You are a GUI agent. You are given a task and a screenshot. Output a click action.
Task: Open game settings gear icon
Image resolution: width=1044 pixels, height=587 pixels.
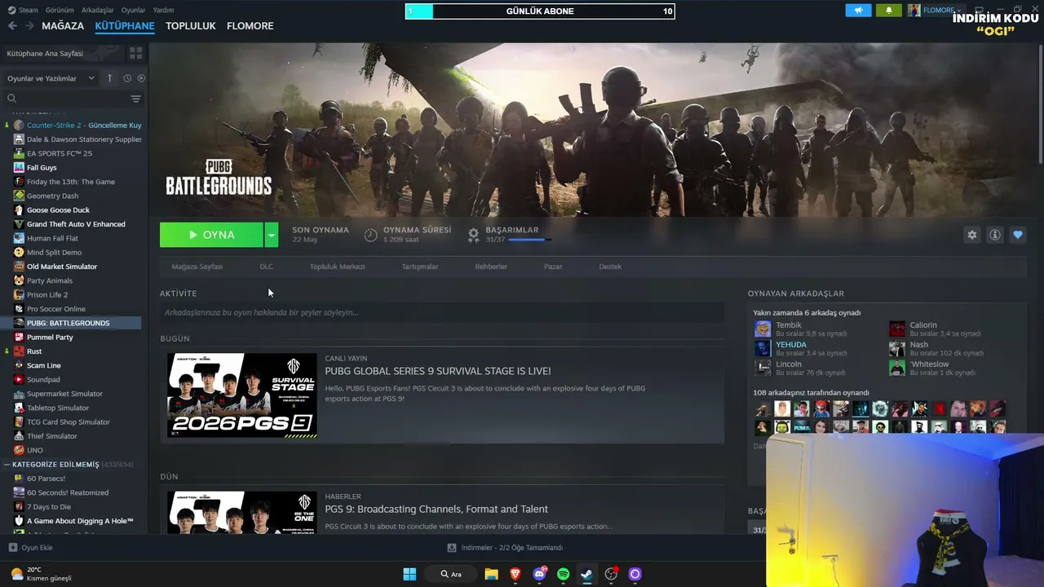(971, 235)
